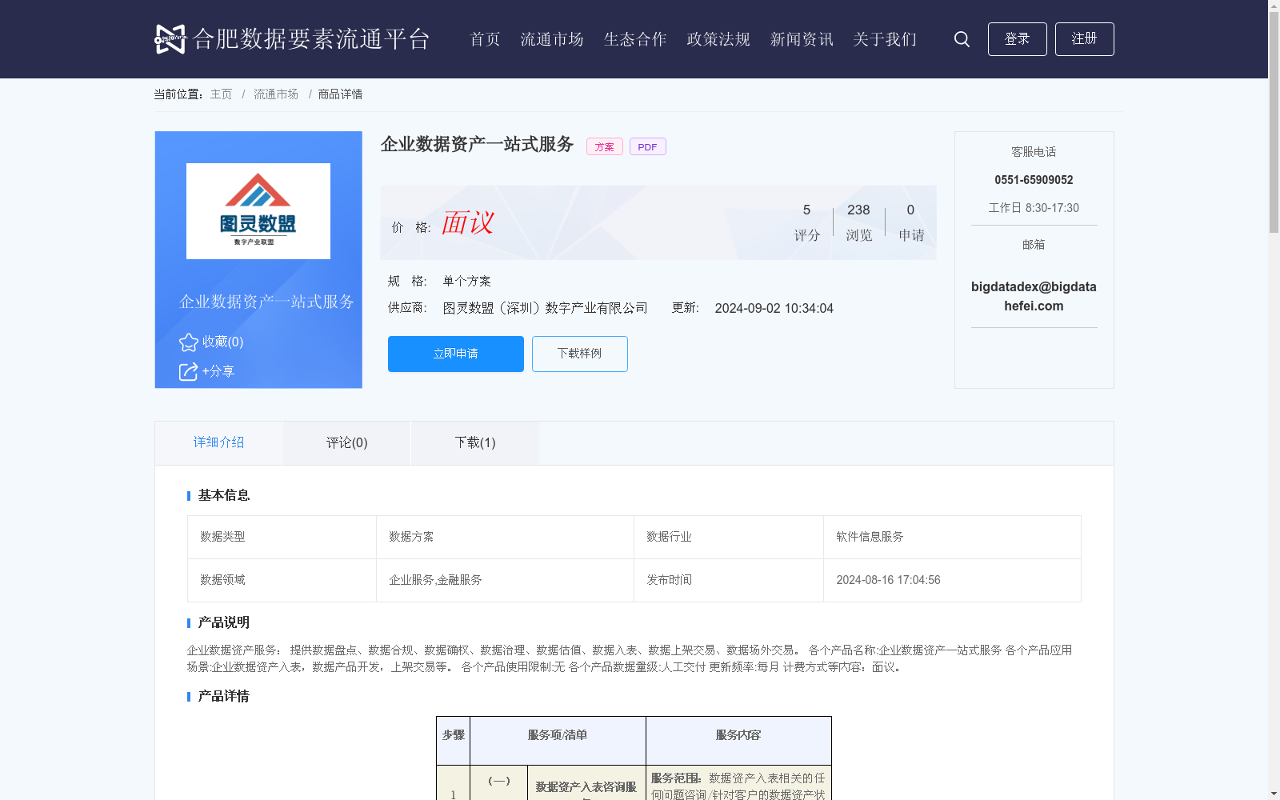
Task: Click the favorite star icon
Action: [189, 342]
